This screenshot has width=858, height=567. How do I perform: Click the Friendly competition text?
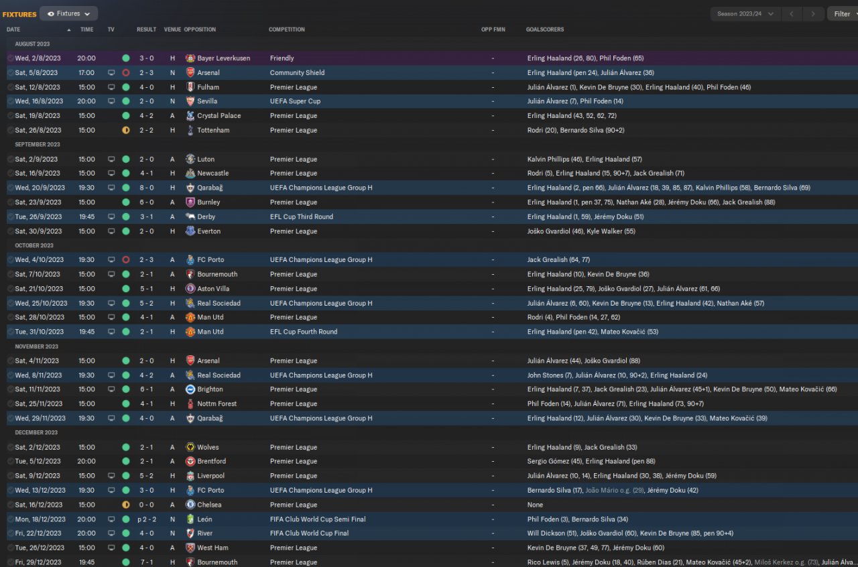point(282,58)
